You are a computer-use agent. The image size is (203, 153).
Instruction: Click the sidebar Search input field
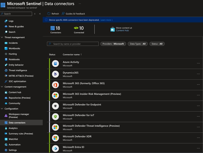point(16,14)
